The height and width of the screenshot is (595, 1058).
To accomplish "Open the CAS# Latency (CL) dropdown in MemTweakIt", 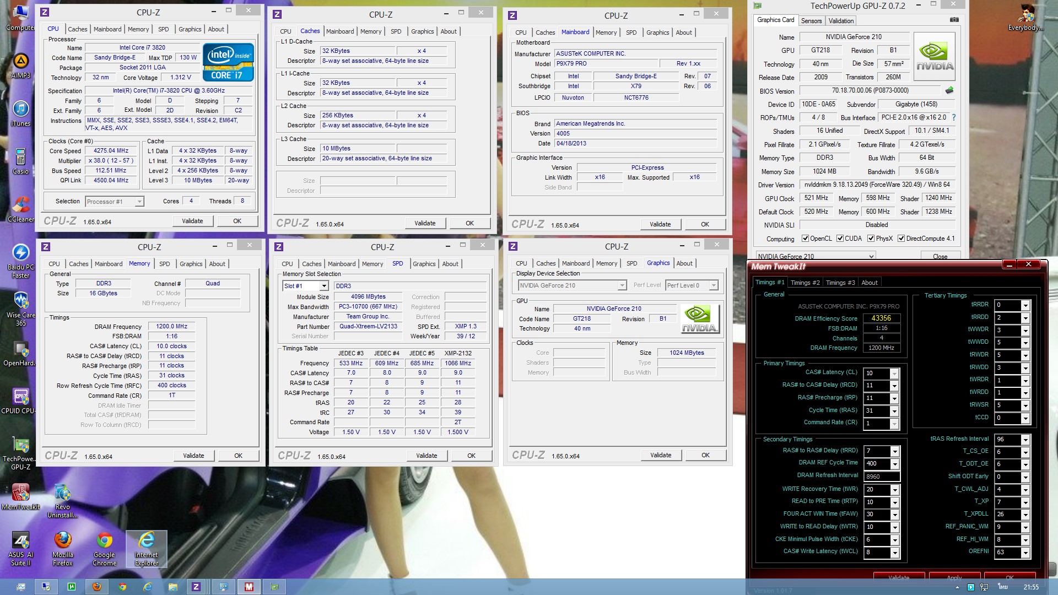I will (x=894, y=374).
